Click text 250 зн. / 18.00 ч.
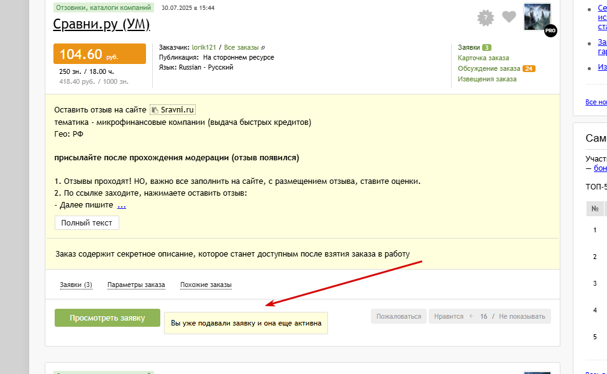This screenshot has height=374, width=607. (86, 71)
